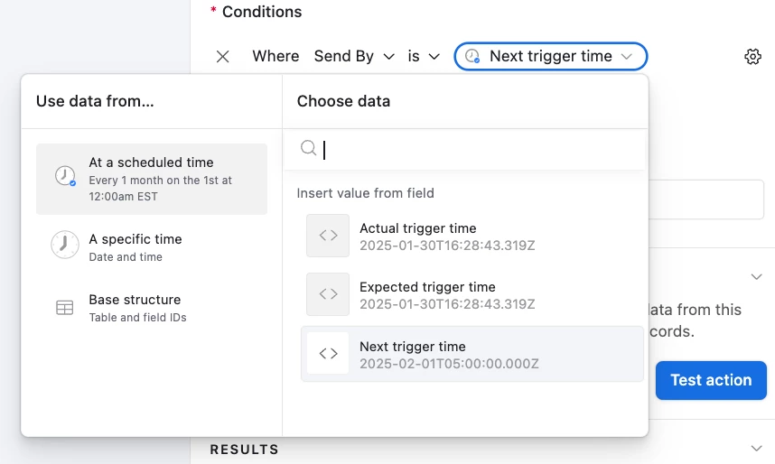Choose the Base structure data source
The width and height of the screenshot is (775, 464).
click(x=152, y=308)
